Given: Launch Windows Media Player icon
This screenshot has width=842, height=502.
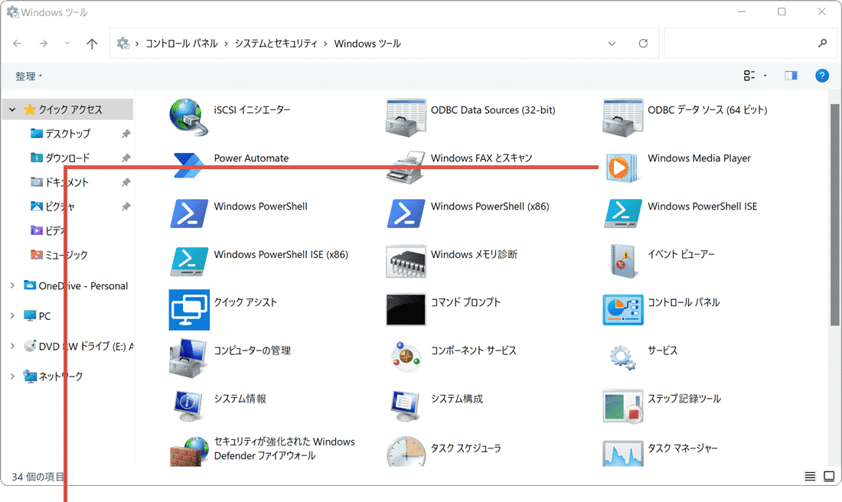Looking at the screenshot, I should [x=622, y=167].
